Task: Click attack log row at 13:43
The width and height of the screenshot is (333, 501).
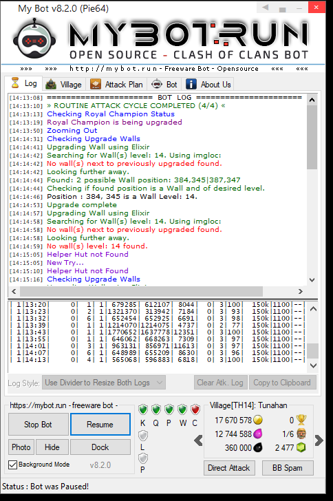Action: (x=157, y=332)
